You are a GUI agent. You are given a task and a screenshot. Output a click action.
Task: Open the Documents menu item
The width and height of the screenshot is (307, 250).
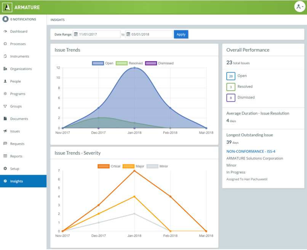click(19, 119)
